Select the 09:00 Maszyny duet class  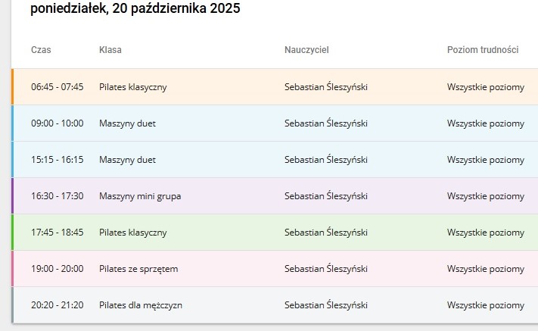pos(127,123)
